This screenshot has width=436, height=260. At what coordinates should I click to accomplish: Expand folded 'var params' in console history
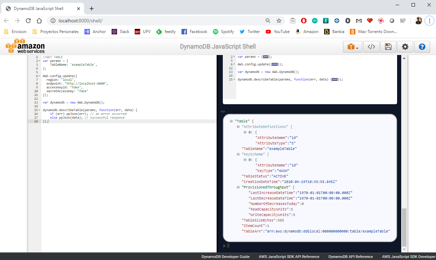pyautogui.click(x=266, y=57)
